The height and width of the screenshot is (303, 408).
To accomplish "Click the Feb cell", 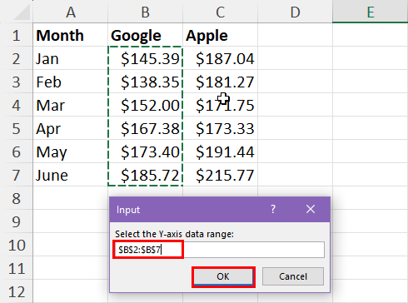I will coord(71,82).
